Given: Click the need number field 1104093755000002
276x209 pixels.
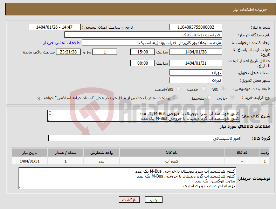Looking at the screenshot, I should [x=195, y=27].
